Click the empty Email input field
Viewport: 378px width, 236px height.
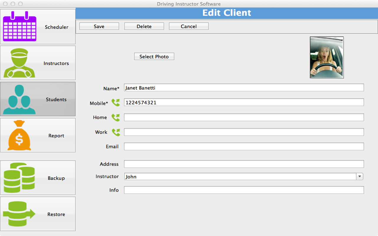244,147
